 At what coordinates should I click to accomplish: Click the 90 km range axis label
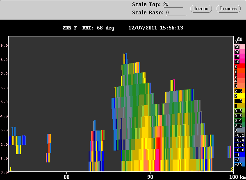[x=150, y=177]
